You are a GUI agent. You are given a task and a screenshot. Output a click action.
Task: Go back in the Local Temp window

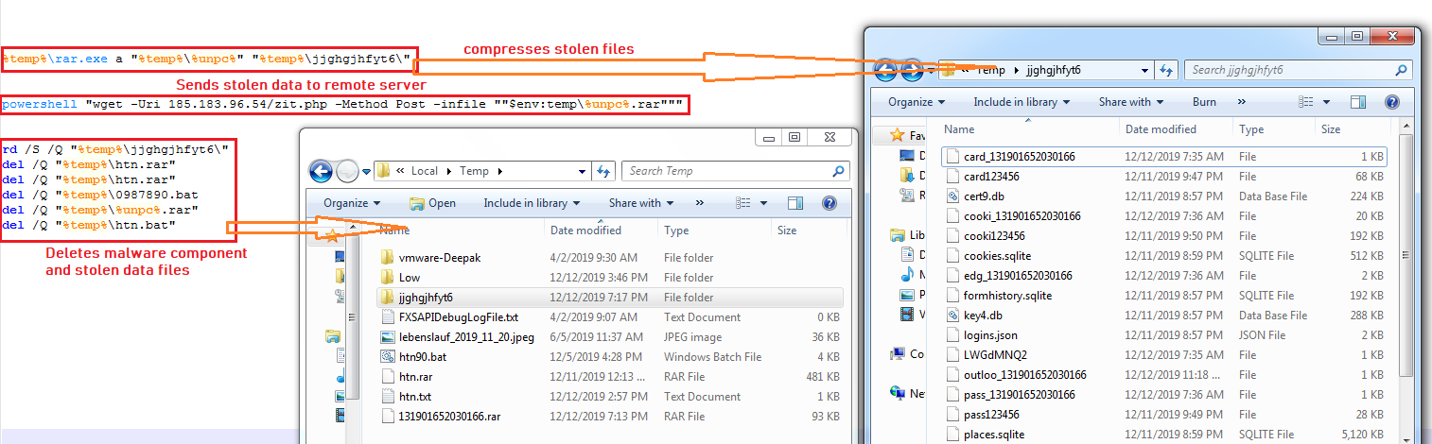coord(321,171)
